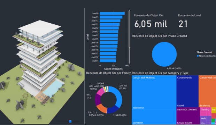The width and height of the screenshot is (216, 125).
Task: Click the 'Recuento de Object IDs por Family' title
Action: [108, 73]
